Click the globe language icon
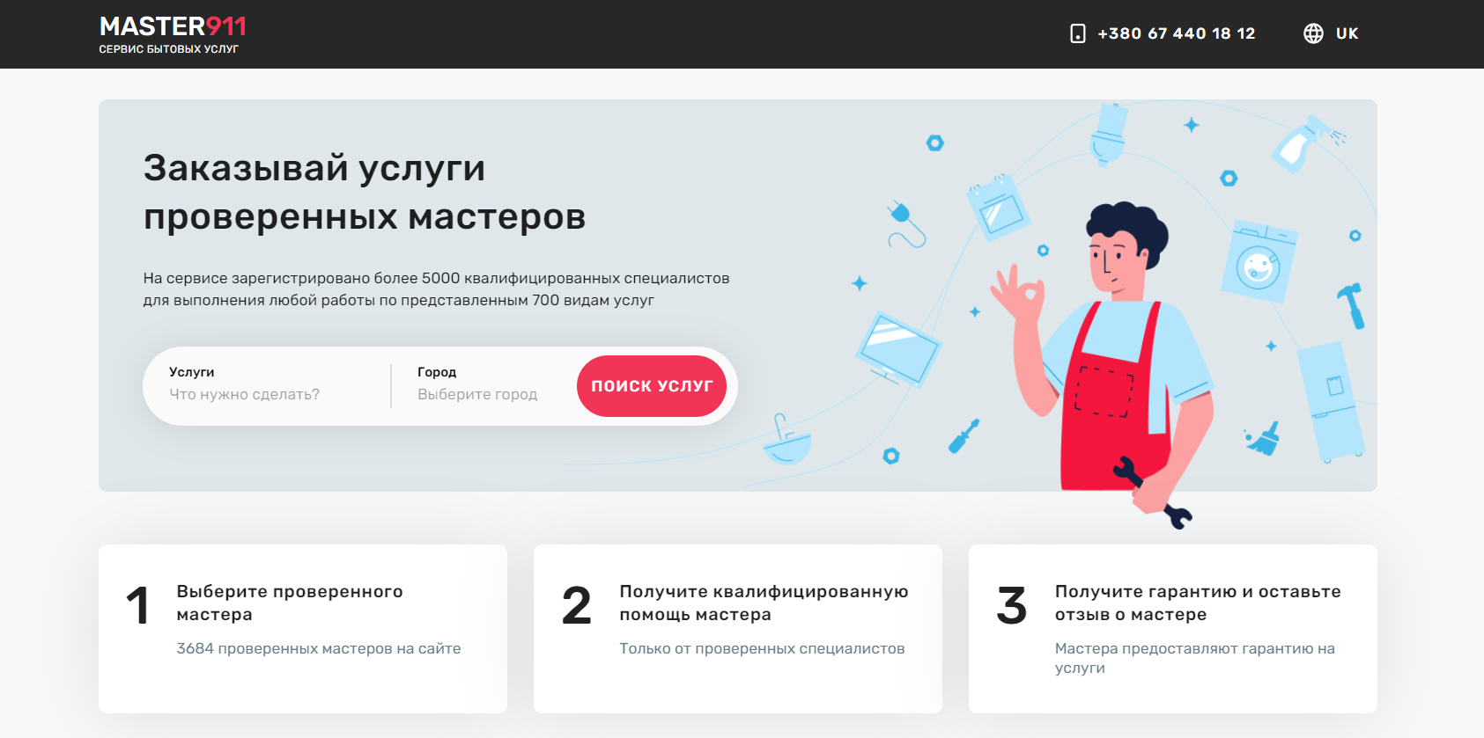1484x738 pixels. (x=1313, y=33)
